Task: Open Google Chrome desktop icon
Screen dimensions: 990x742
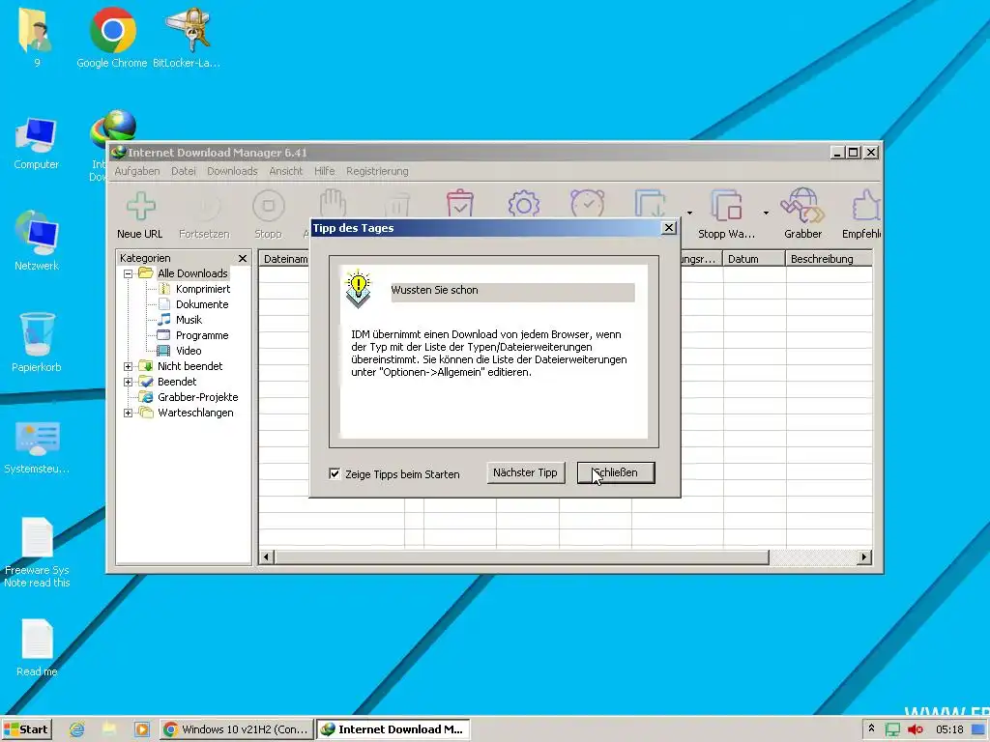Action: tap(112, 38)
